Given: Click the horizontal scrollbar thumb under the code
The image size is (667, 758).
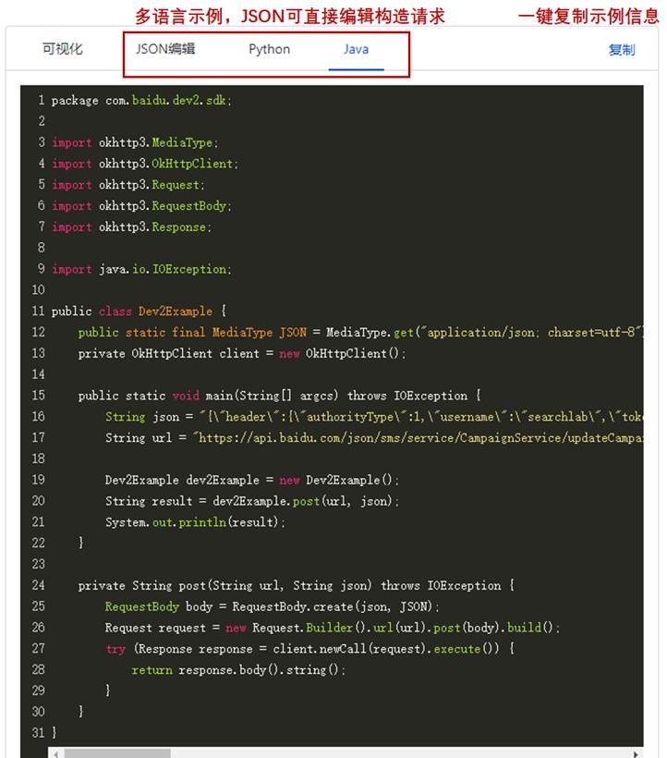Looking at the screenshot, I should pyautogui.click(x=117, y=752).
